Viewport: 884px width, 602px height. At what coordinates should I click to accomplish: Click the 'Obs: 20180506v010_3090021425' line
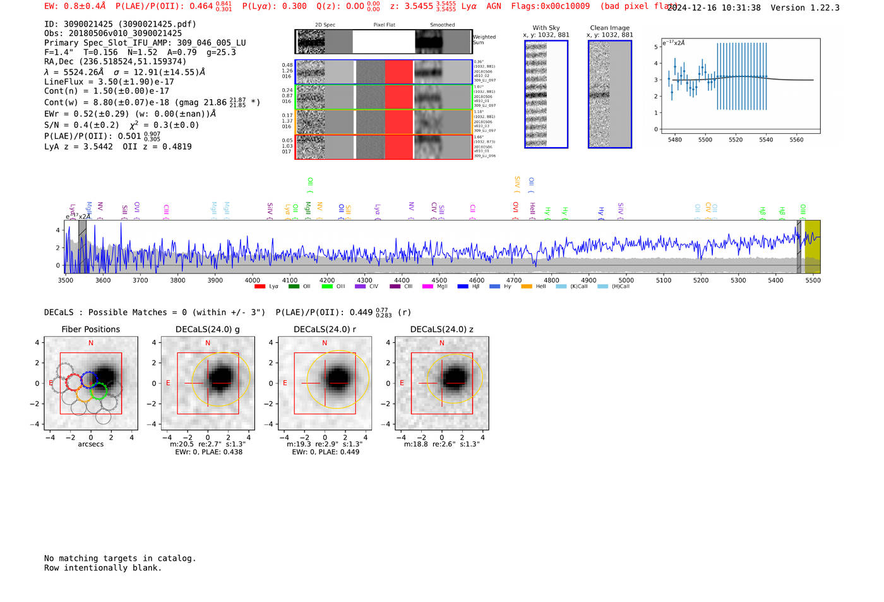113,33
